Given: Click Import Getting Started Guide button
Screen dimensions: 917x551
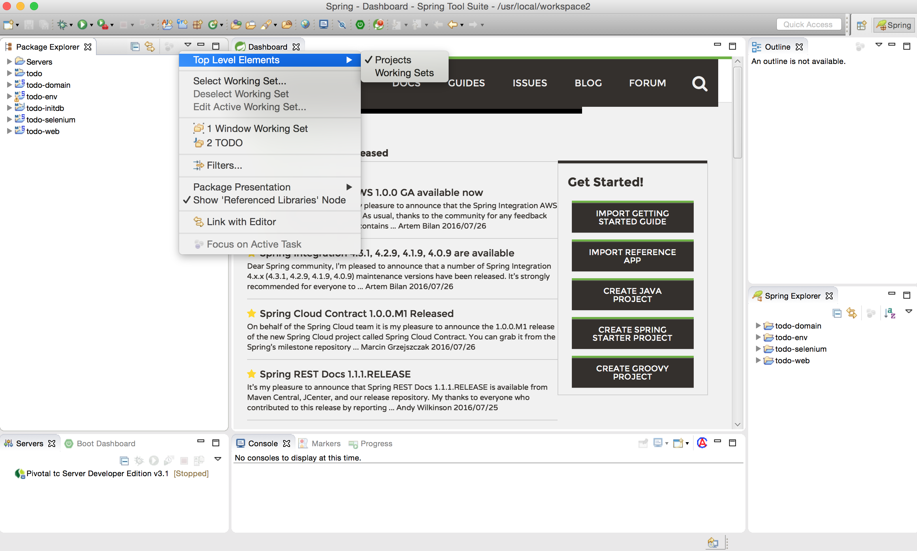Looking at the screenshot, I should point(632,217).
